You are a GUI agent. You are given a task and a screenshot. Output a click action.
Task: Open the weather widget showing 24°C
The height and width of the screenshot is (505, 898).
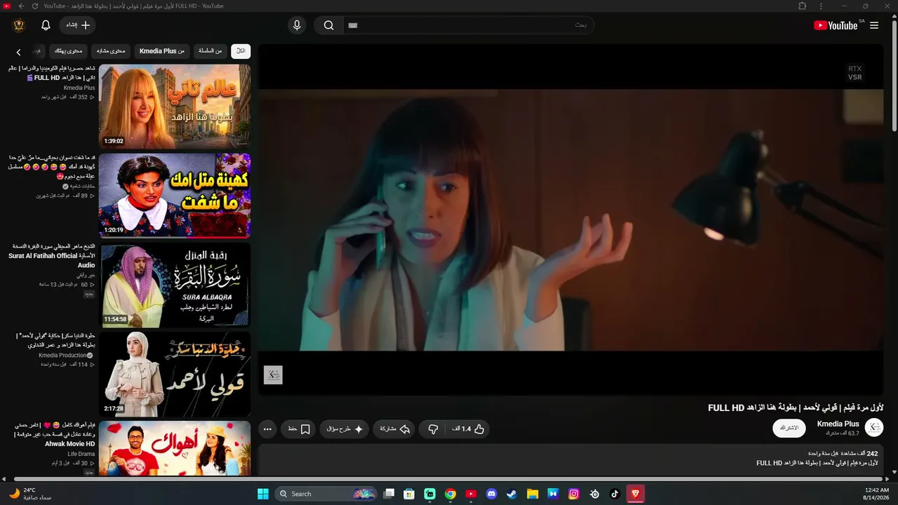click(x=29, y=494)
